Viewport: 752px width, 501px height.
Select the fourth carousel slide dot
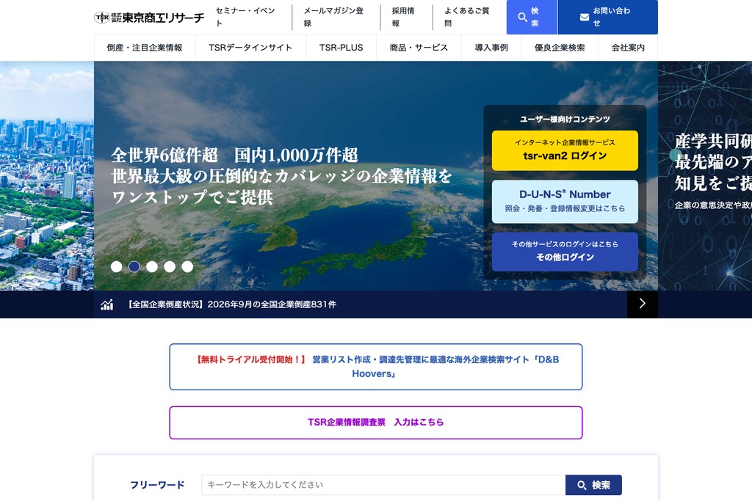click(170, 267)
